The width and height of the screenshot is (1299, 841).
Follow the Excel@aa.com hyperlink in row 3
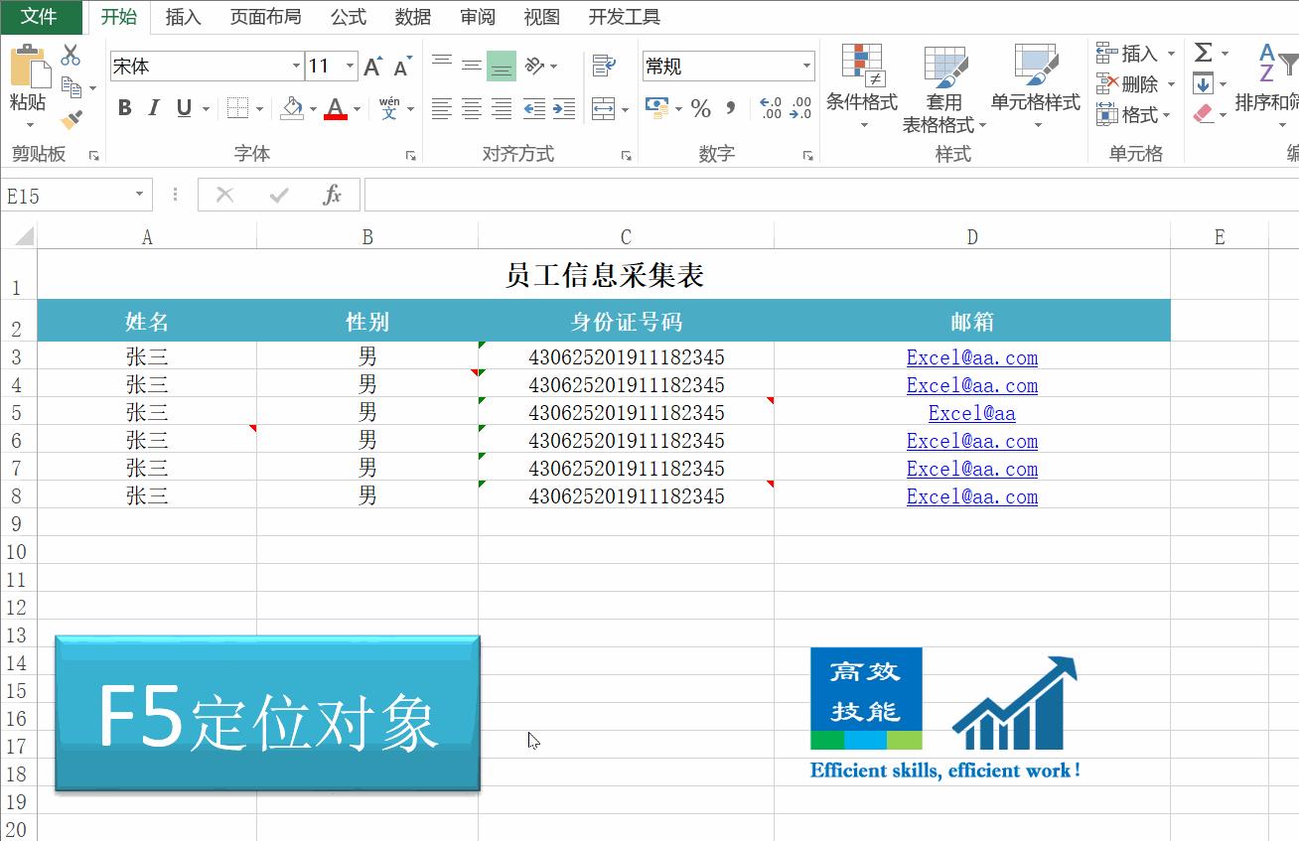[x=971, y=357]
